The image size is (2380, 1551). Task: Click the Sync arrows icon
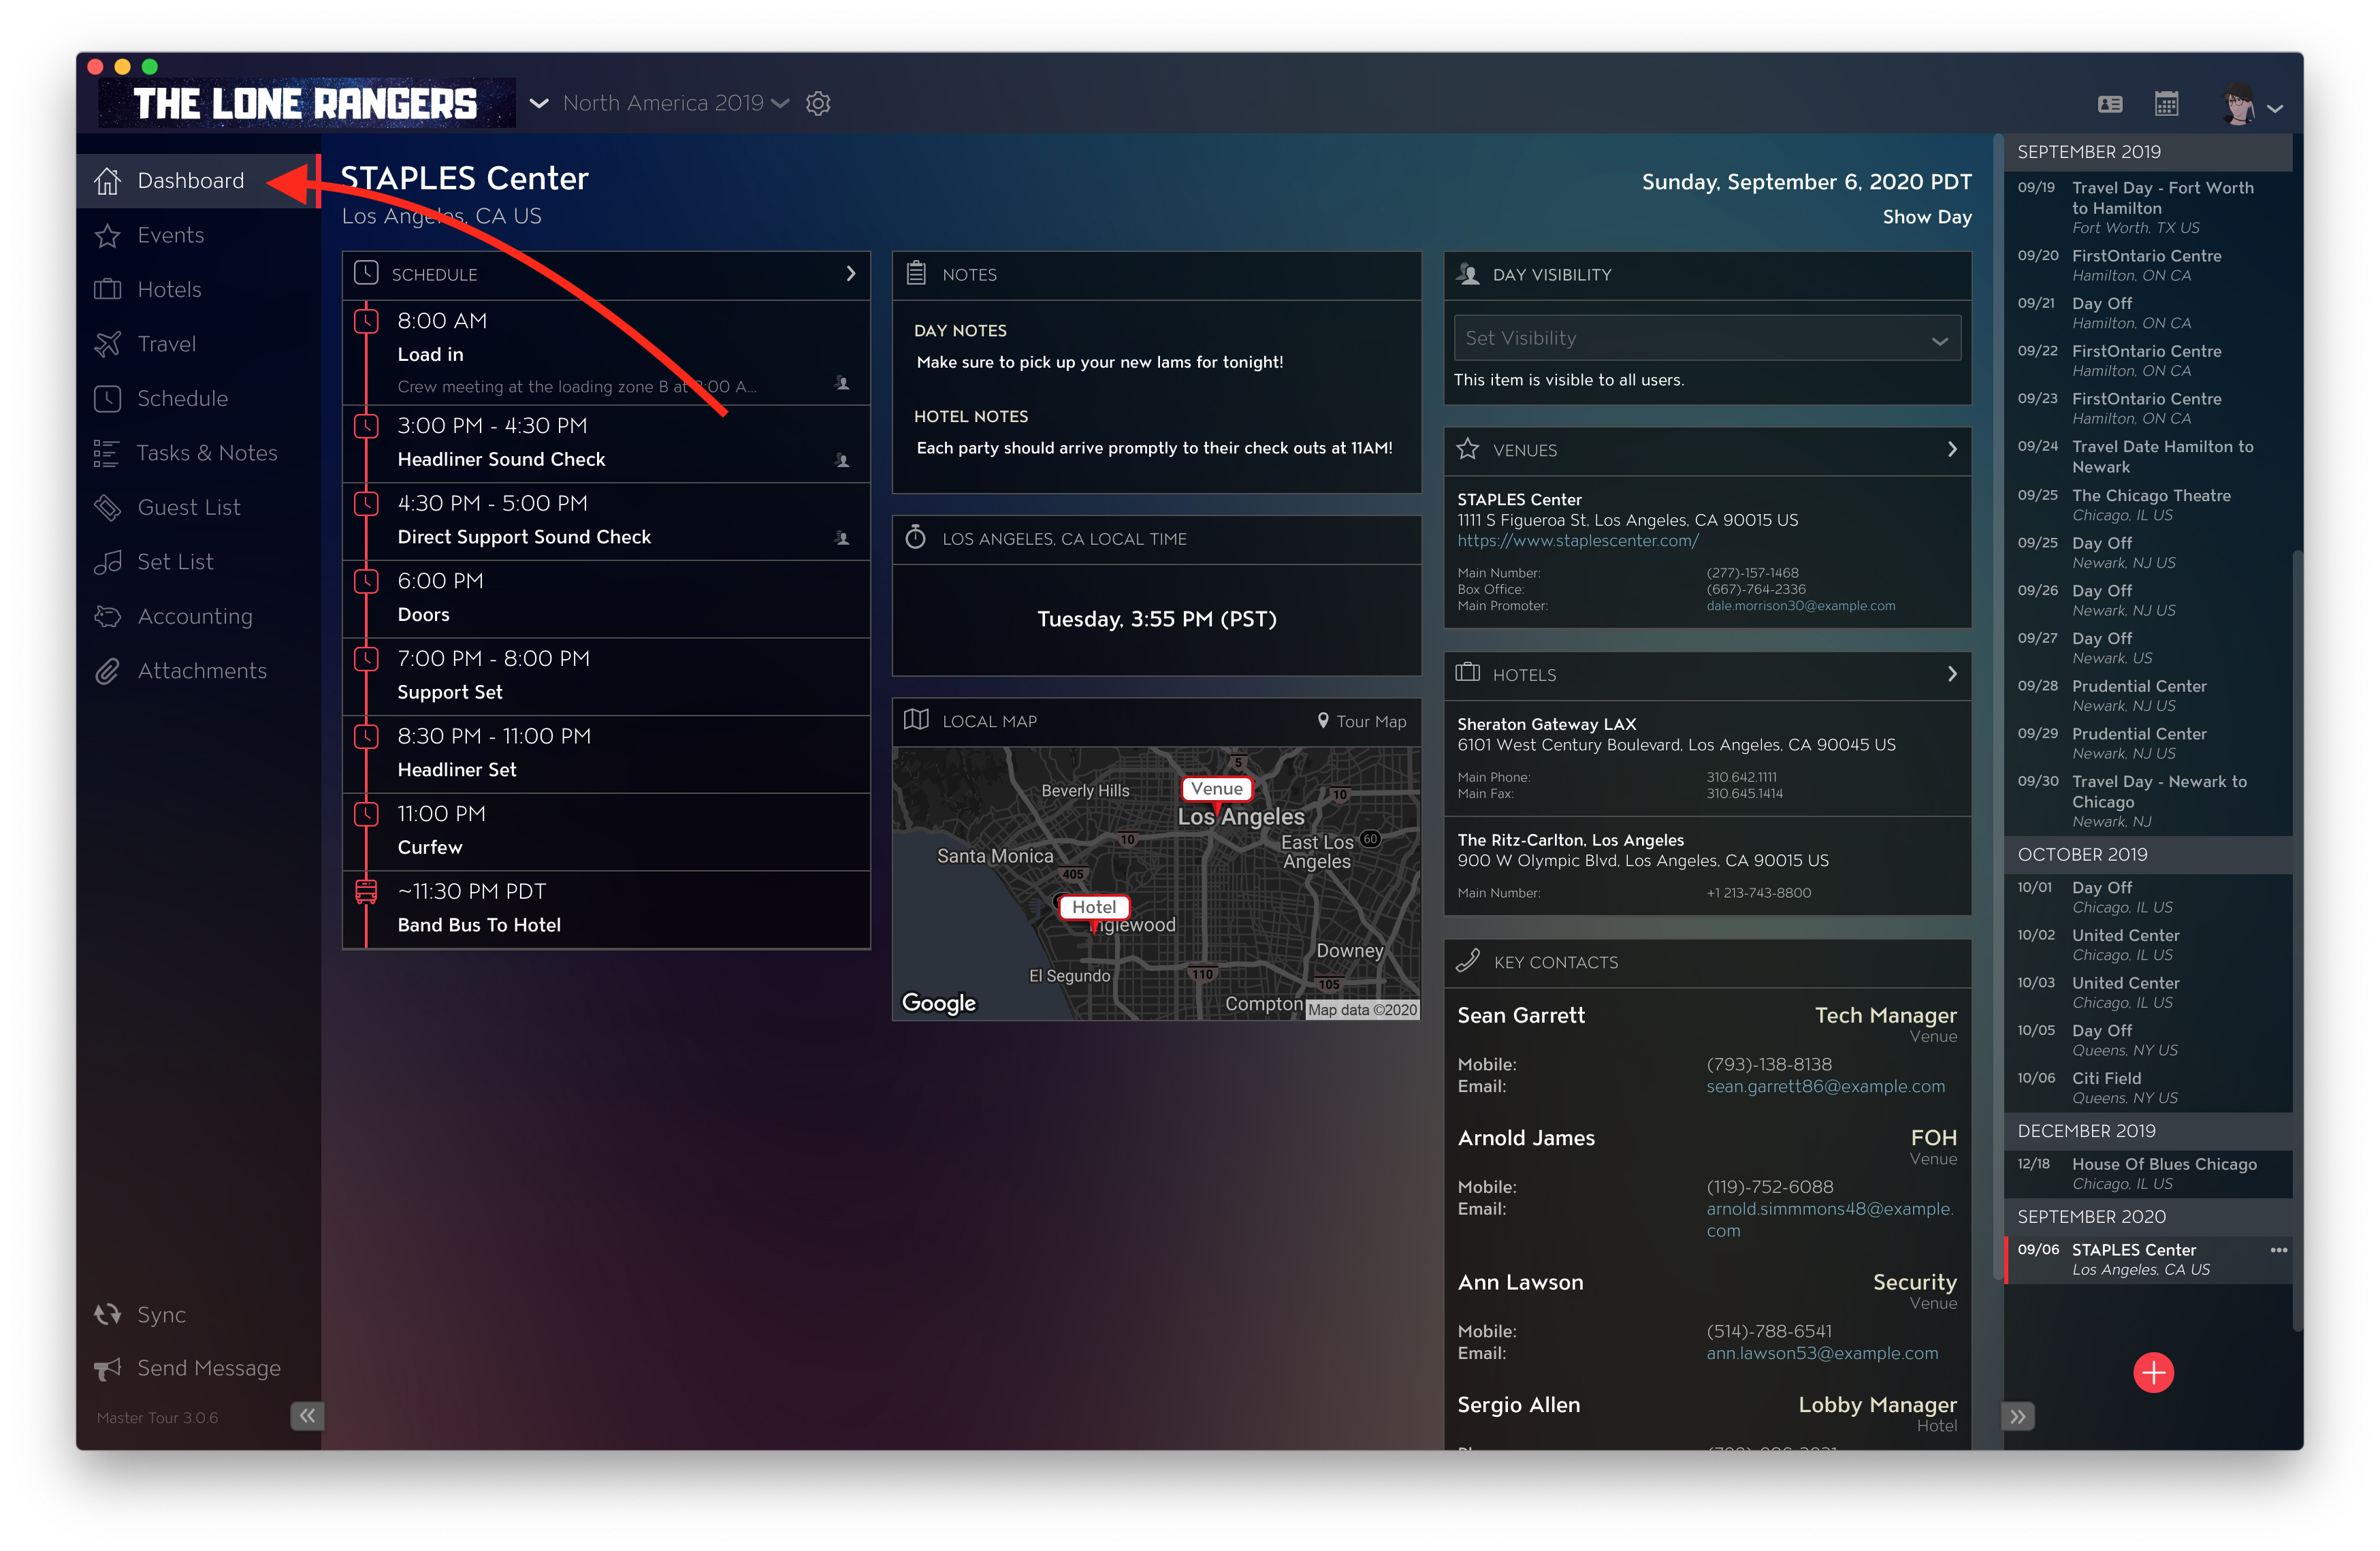[108, 1315]
